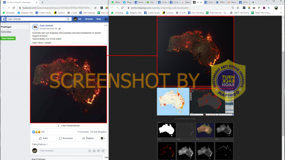The height and width of the screenshot is (160, 285).
Task: Open the friend requests icon in Facebook header
Action: (x=106, y=19)
